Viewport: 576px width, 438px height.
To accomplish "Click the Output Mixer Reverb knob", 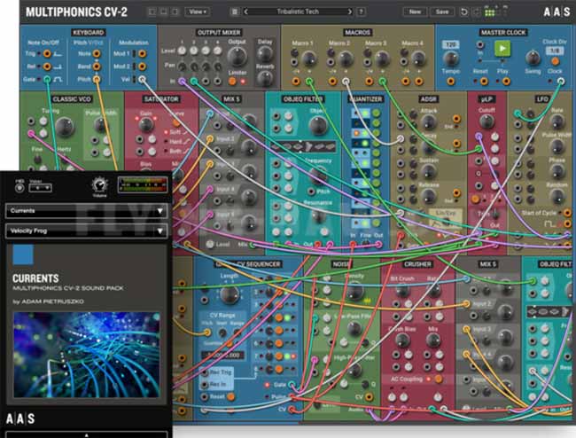I will (264, 78).
